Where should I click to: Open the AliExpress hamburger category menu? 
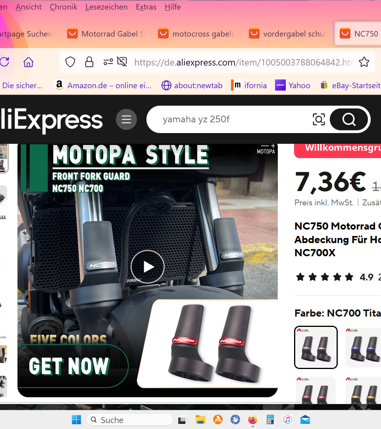(126, 119)
